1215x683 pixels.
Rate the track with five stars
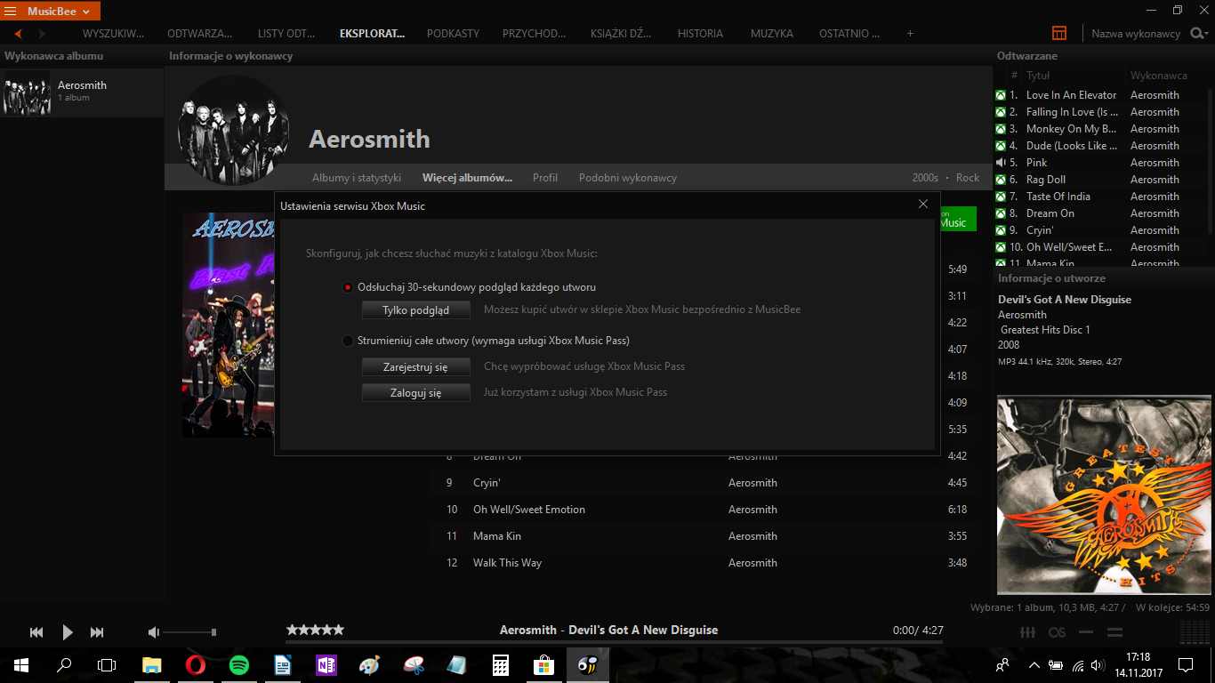pyautogui.click(x=315, y=630)
